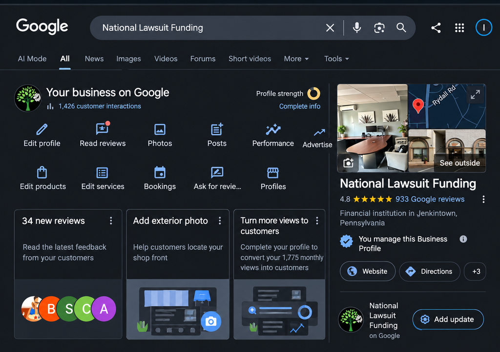Image resolution: width=500 pixels, height=352 pixels.
Task: Click the search input field
Action: [210, 28]
